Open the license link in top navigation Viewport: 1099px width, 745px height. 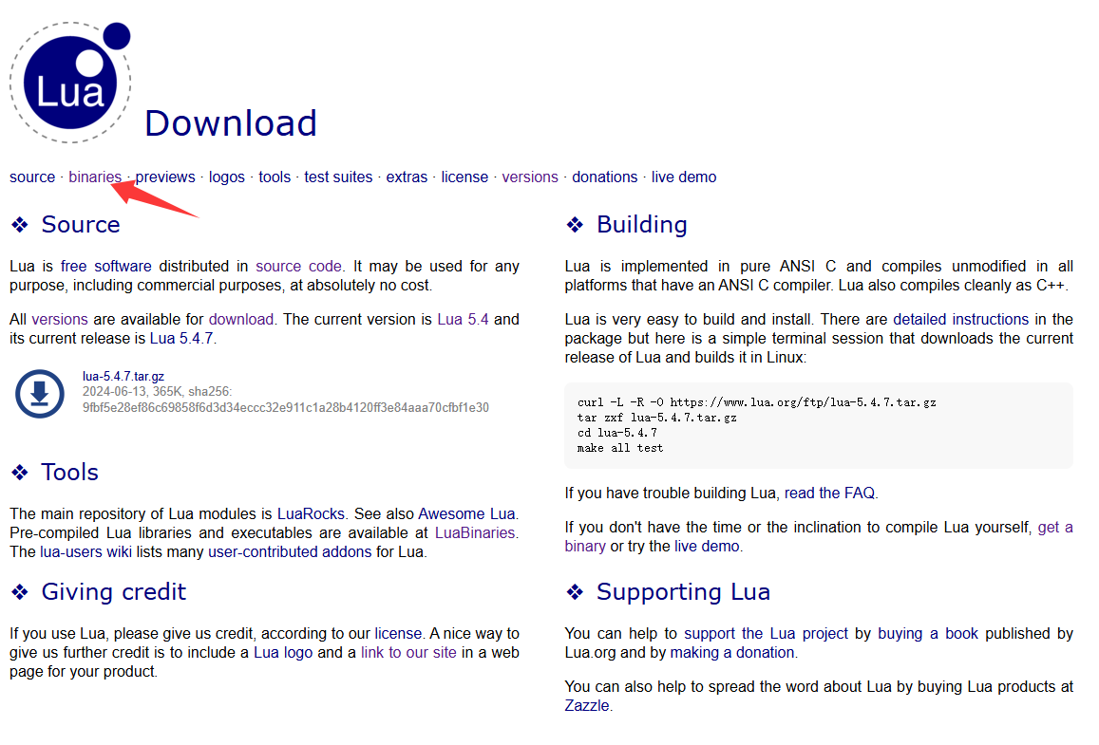(464, 177)
